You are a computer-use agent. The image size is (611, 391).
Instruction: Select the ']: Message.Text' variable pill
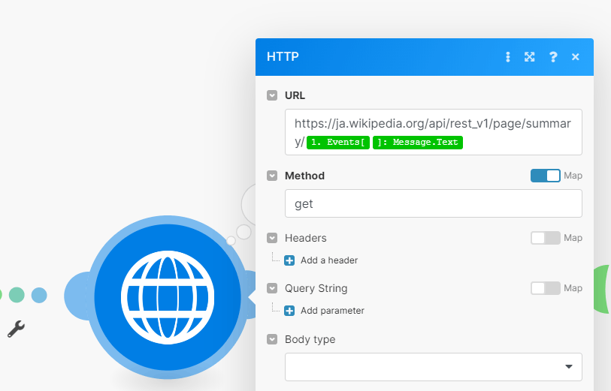pyautogui.click(x=418, y=143)
